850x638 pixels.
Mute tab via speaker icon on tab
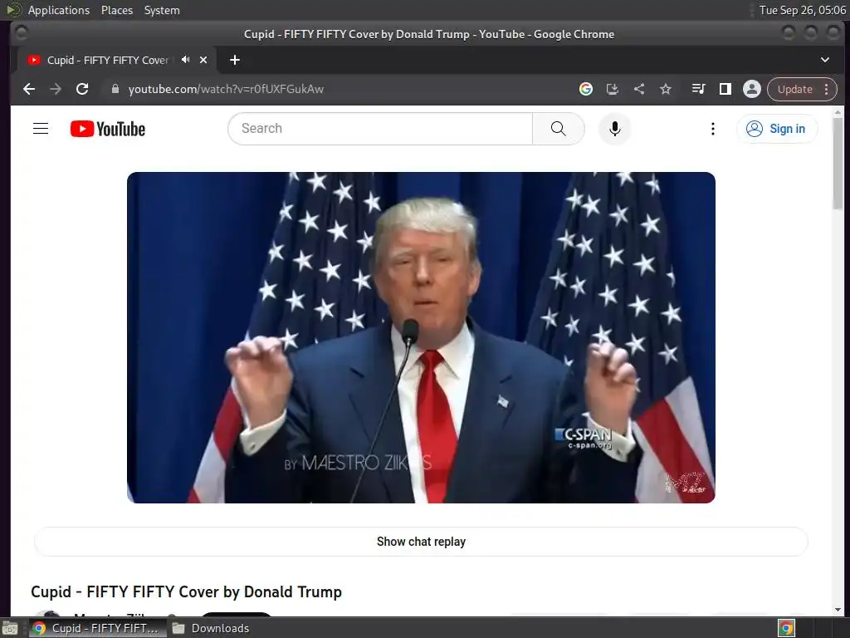(185, 60)
